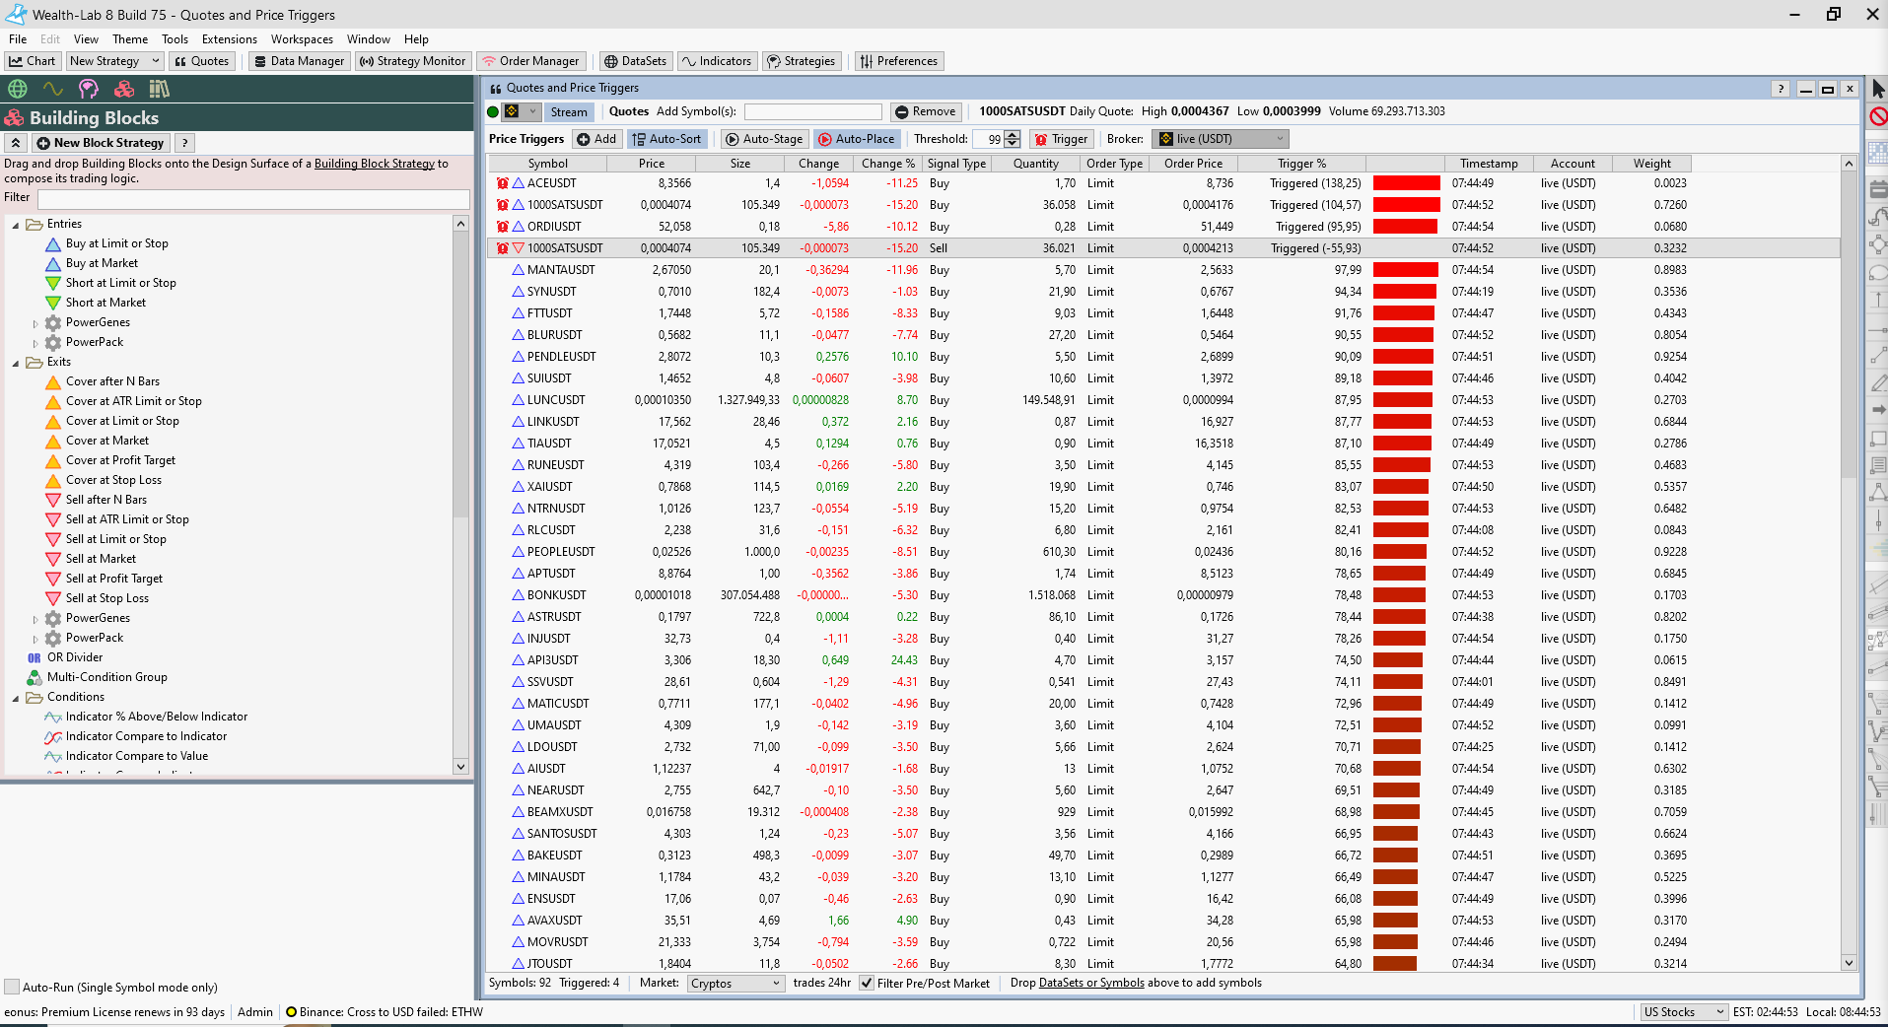
Task: Click the Trigger % bar for JTOUSDT
Action: 1395,964
